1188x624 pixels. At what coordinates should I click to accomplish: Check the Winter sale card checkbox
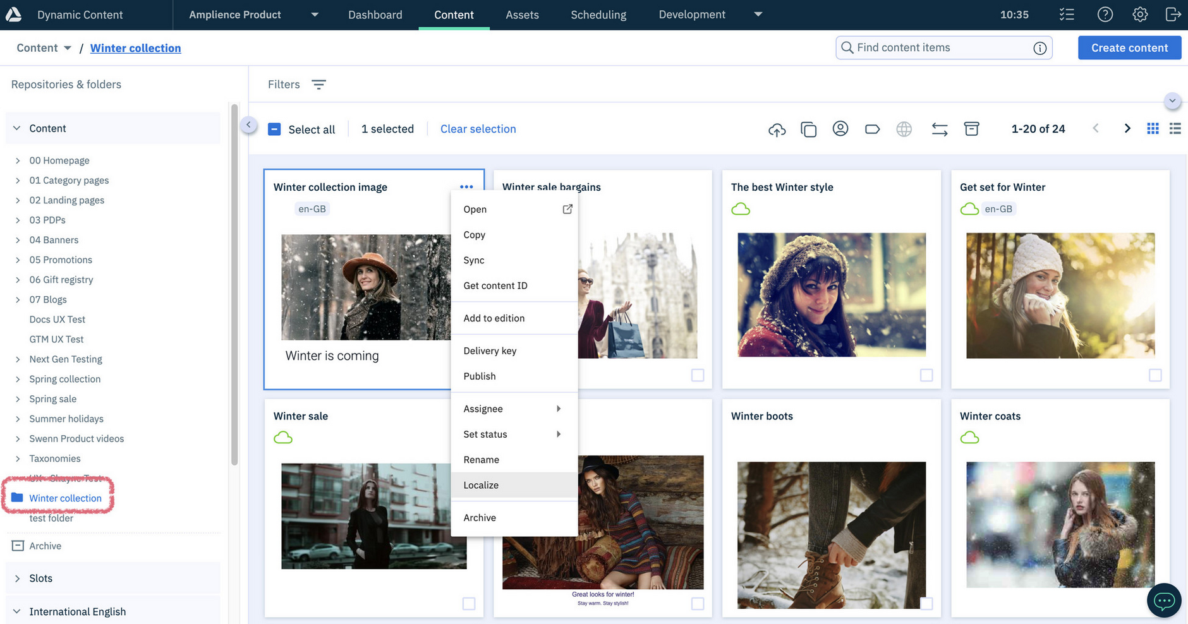pos(469,604)
